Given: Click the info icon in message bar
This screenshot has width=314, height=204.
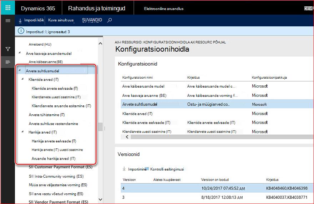Looking at the screenshot, I should coord(21,31).
